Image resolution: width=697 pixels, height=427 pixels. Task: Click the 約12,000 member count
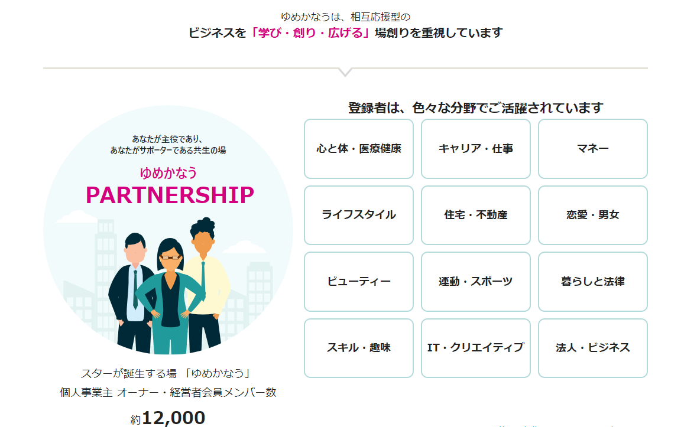[168, 418]
